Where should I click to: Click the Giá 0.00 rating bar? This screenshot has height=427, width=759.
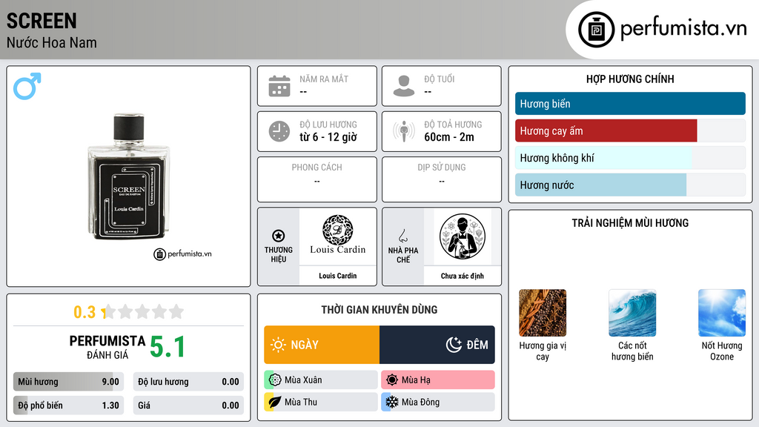coord(188,406)
